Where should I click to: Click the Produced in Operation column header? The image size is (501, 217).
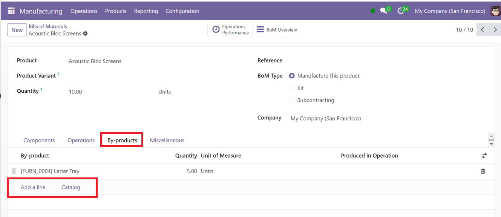(369, 156)
